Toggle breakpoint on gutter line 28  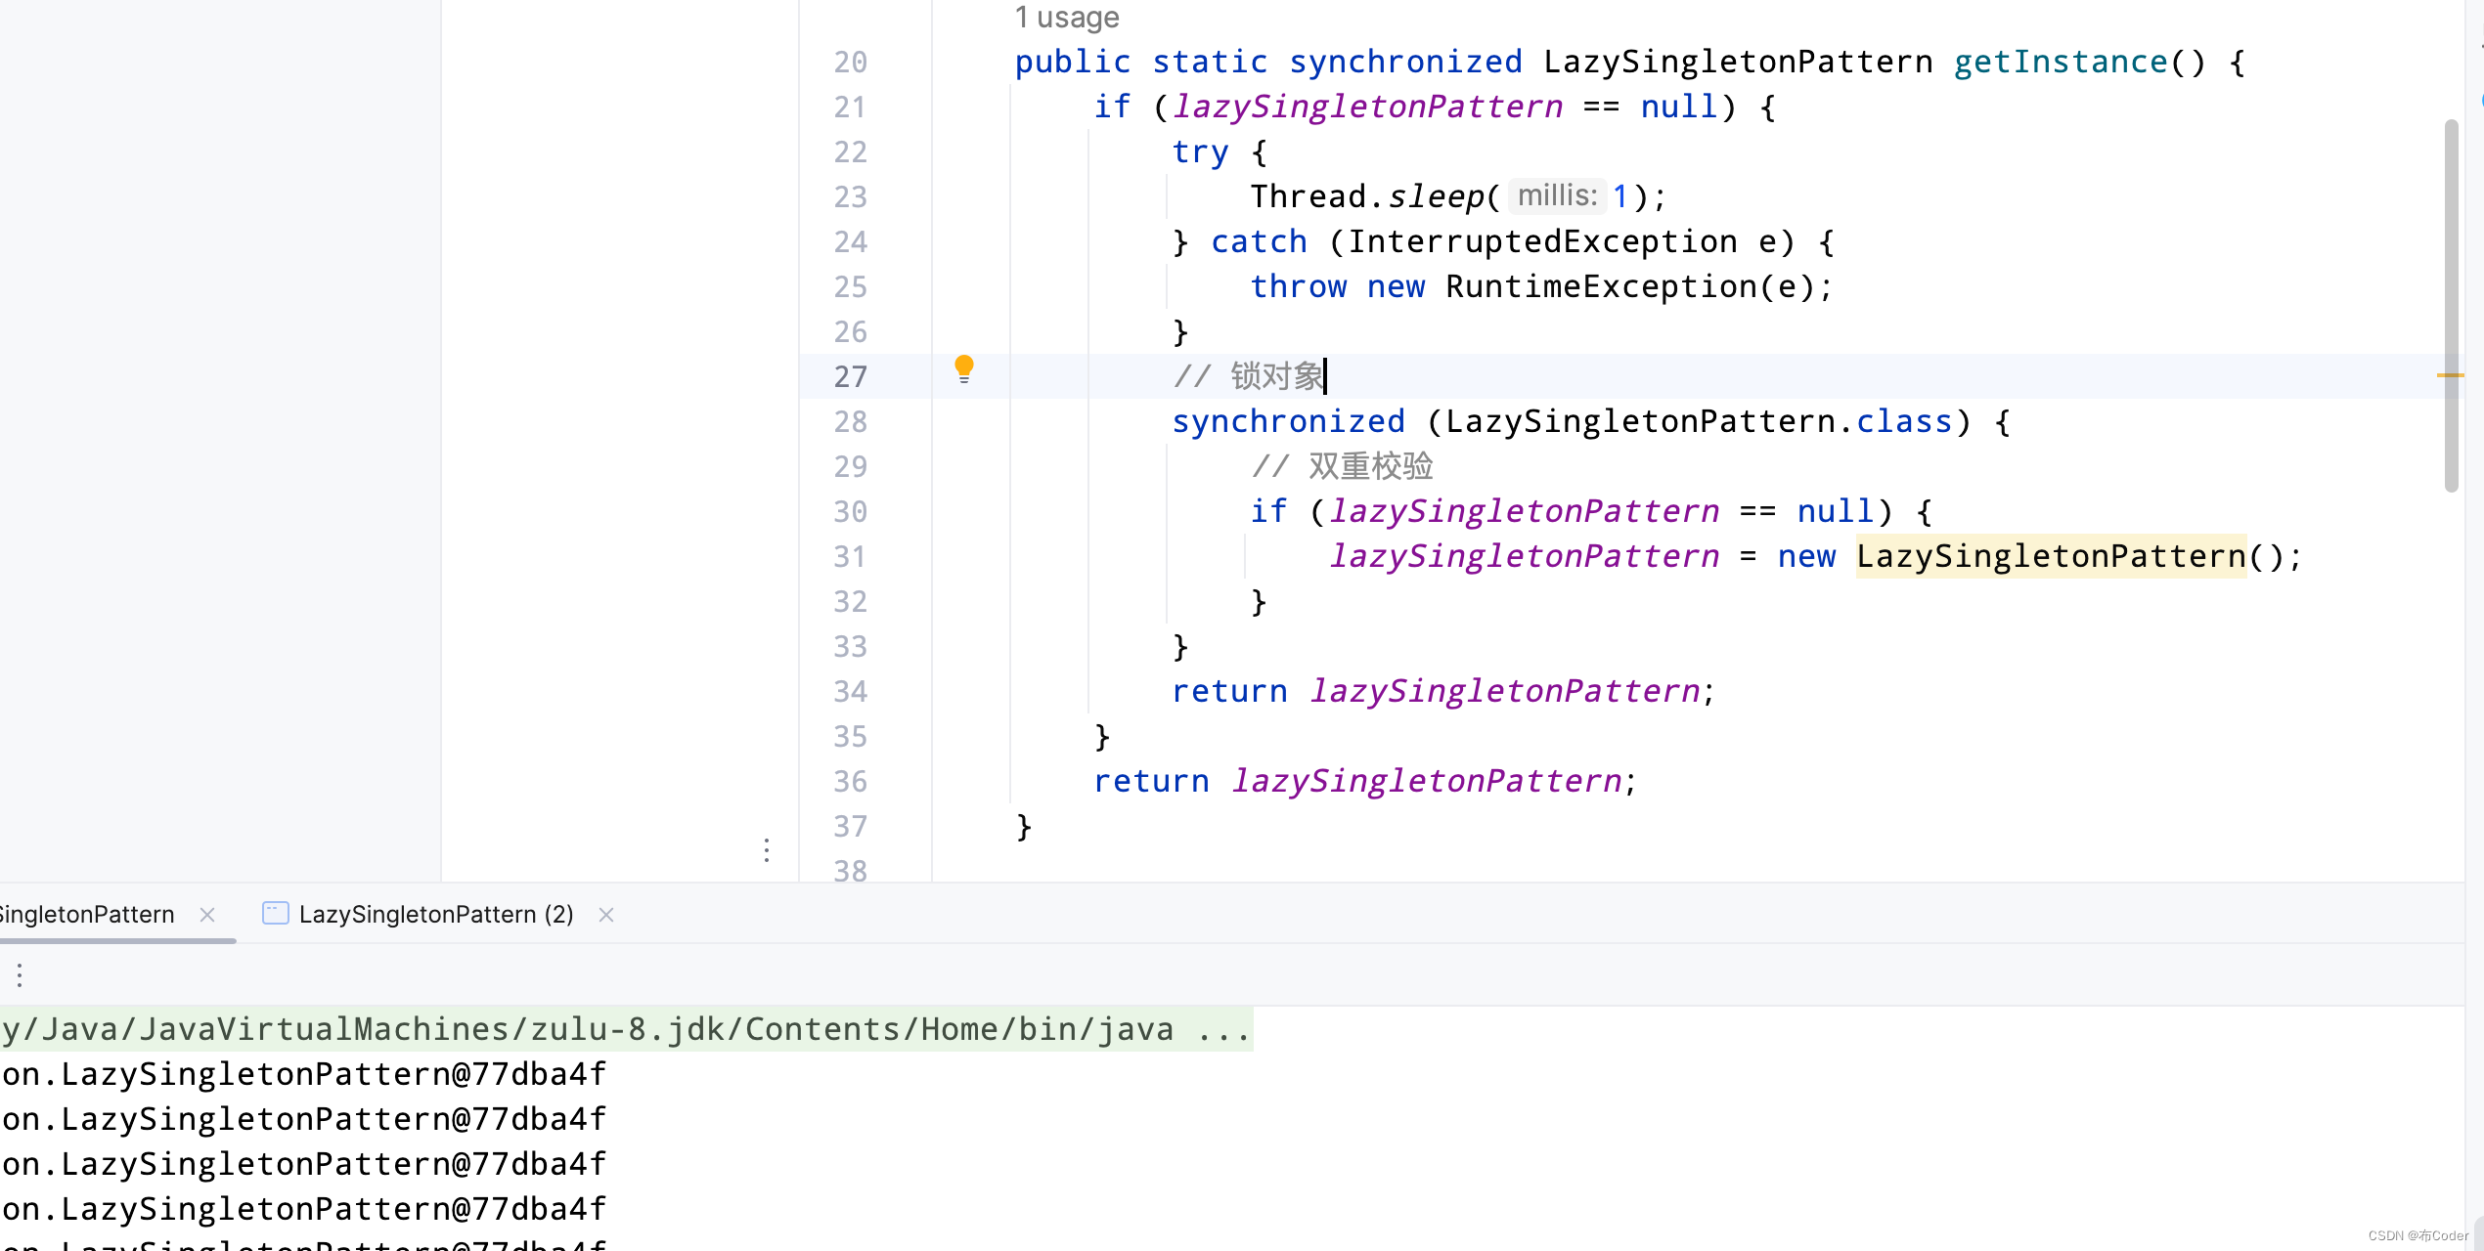[850, 422]
